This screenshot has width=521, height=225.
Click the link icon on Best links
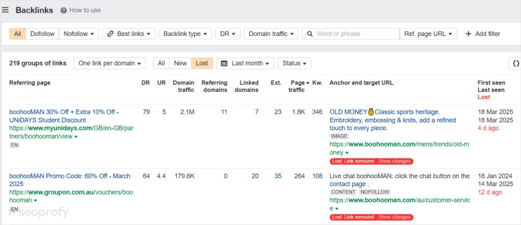coord(110,34)
